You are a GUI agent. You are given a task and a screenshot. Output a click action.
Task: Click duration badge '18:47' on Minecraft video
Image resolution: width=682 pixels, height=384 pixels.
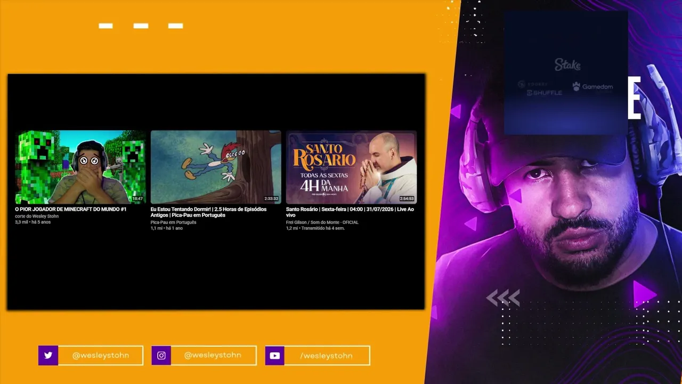point(137,199)
